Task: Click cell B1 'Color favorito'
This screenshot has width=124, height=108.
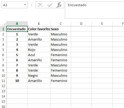Action: 39,29
